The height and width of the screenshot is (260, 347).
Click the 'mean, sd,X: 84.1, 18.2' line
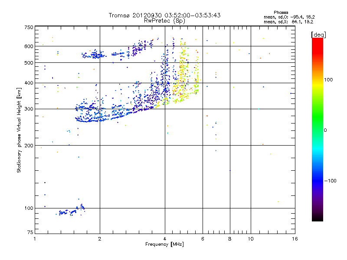tap(288, 22)
